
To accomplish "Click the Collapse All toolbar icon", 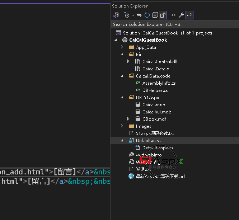I will 155,15.
